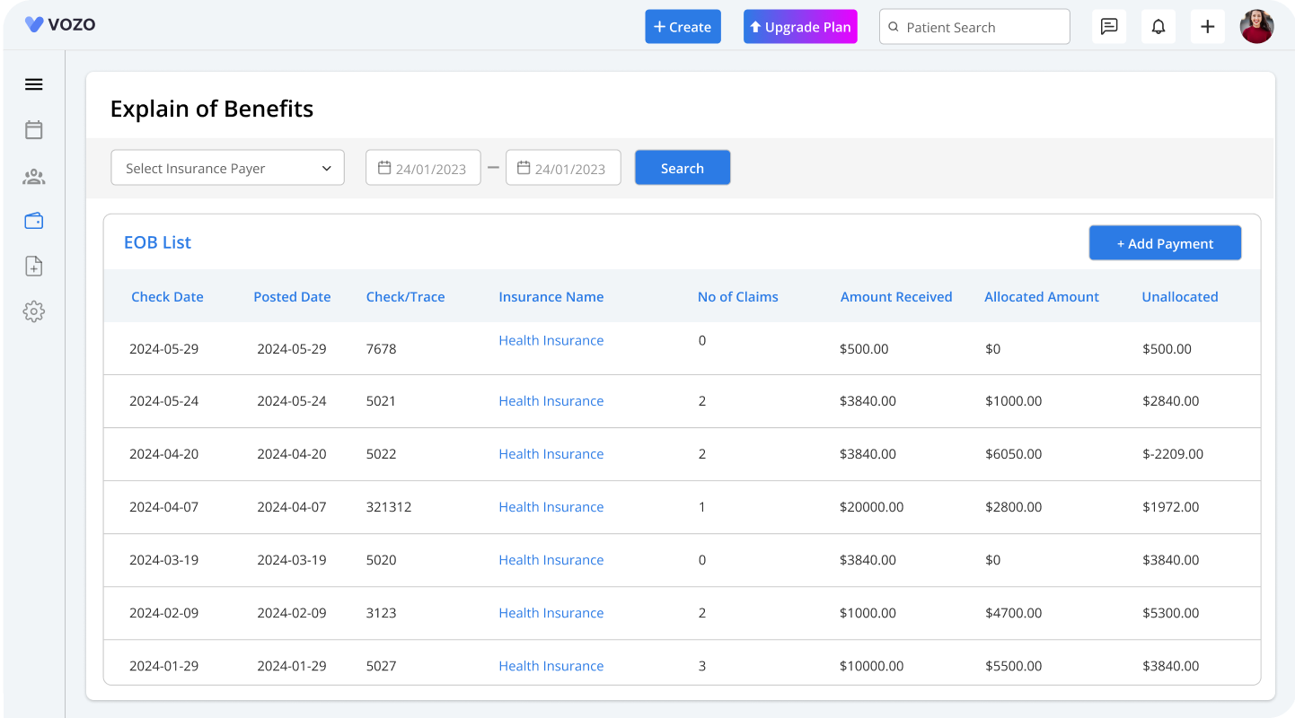Open the hamburger menu in sidebar
1295x718 pixels.
pos(33,84)
